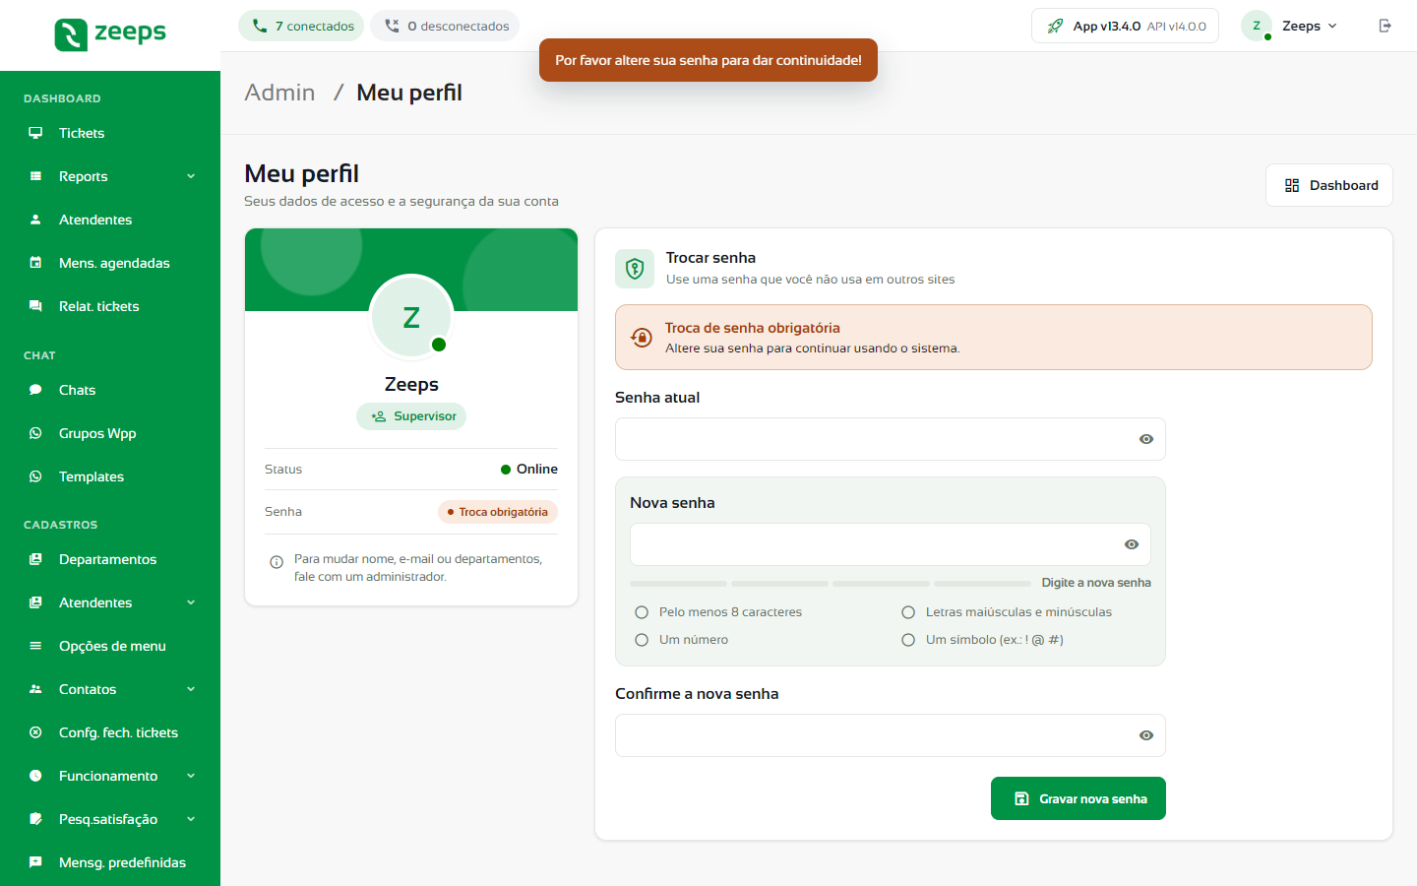Click the shield icon beside Trocar senha
This screenshot has width=1417, height=886.
click(635, 268)
